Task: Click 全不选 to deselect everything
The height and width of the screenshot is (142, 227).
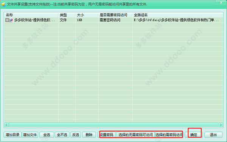Action: (62, 135)
